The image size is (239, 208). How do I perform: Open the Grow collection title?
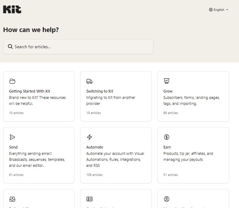[x=168, y=91]
